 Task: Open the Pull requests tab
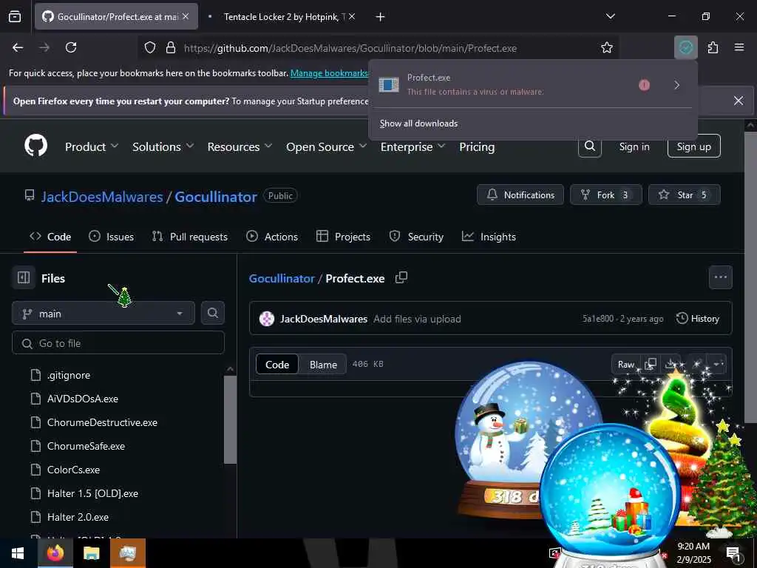(190, 237)
